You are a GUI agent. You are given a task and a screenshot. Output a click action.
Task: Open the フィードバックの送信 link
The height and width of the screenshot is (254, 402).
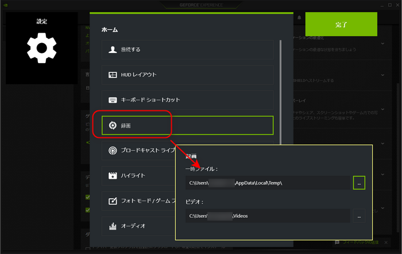click(x=360, y=242)
